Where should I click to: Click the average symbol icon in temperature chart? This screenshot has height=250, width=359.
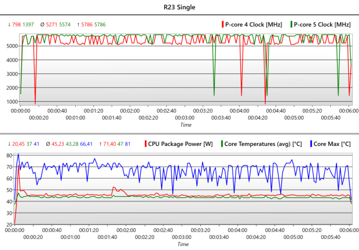[48, 144]
